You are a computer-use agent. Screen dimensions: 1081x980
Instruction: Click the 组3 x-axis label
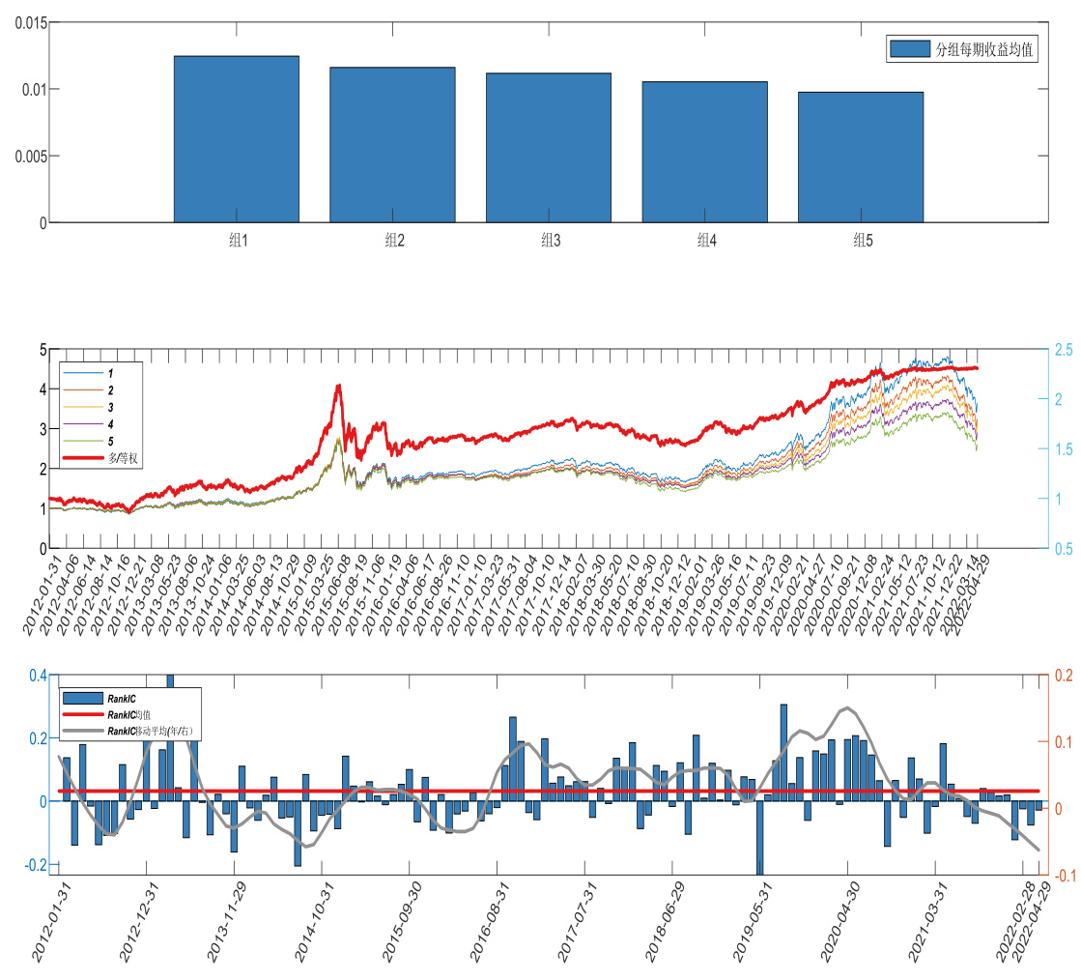coord(550,241)
